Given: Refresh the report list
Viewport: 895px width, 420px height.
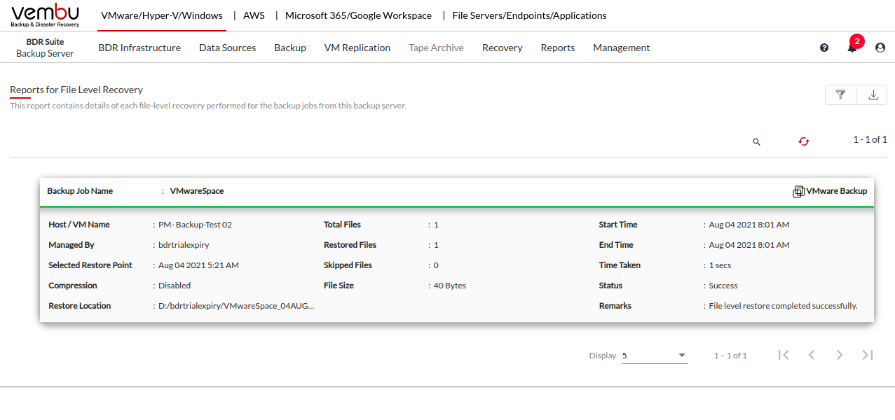Looking at the screenshot, I should (x=804, y=141).
